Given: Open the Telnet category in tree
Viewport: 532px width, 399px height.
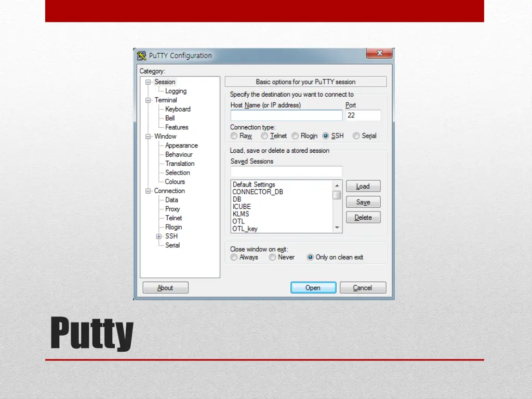Looking at the screenshot, I should coord(174,218).
